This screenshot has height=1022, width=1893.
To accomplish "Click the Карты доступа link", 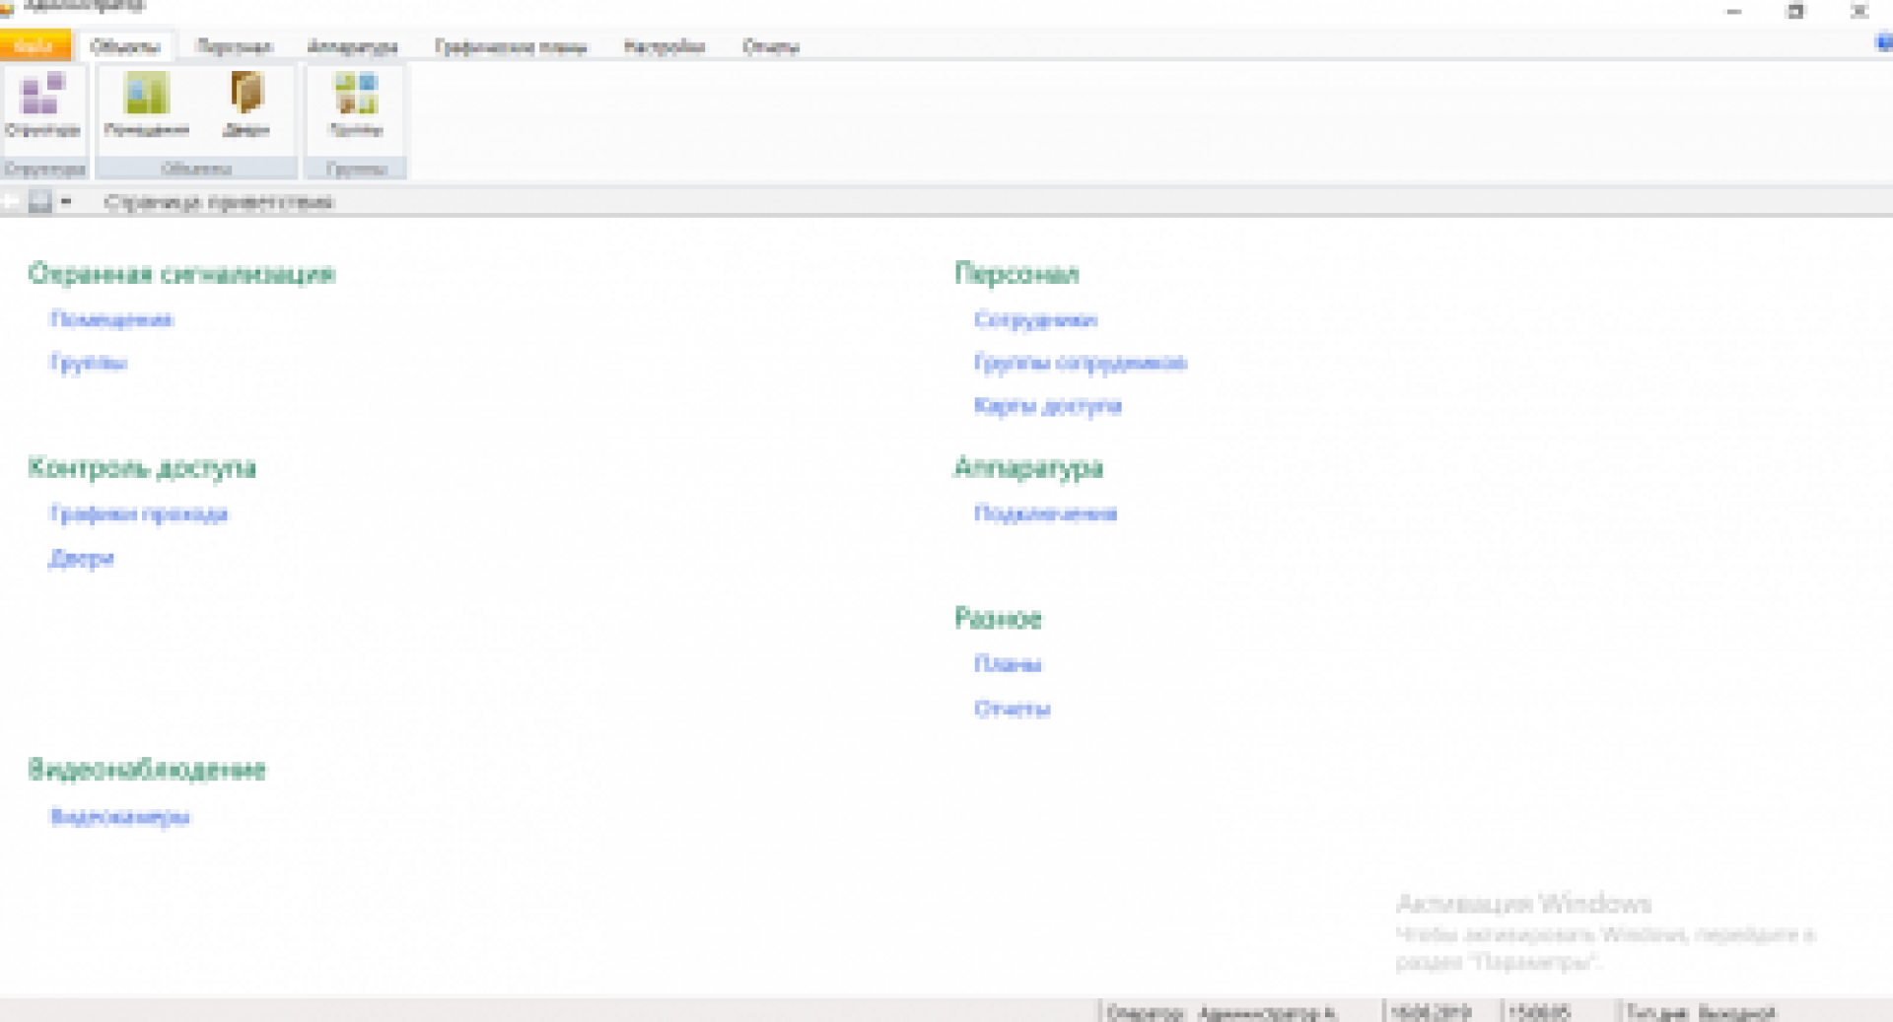I will pos(1047,406).
